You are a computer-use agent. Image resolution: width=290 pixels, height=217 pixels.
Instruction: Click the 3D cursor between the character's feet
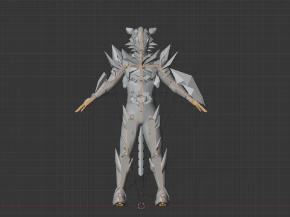[x=141, y=206]
